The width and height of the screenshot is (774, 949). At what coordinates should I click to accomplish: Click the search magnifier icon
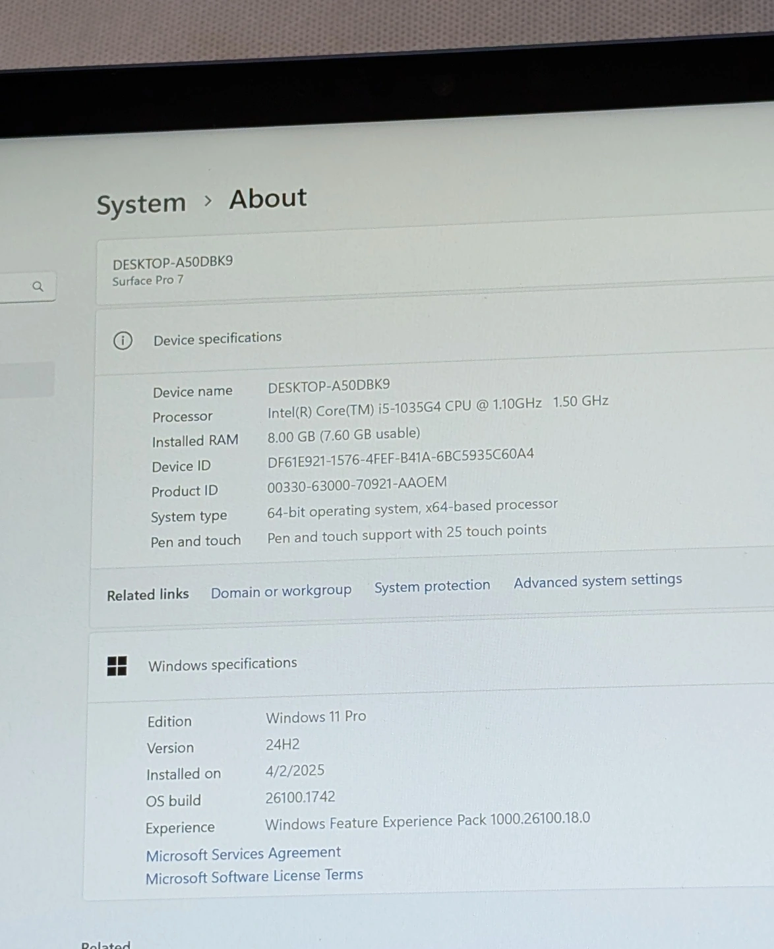(x=38, y=286)
